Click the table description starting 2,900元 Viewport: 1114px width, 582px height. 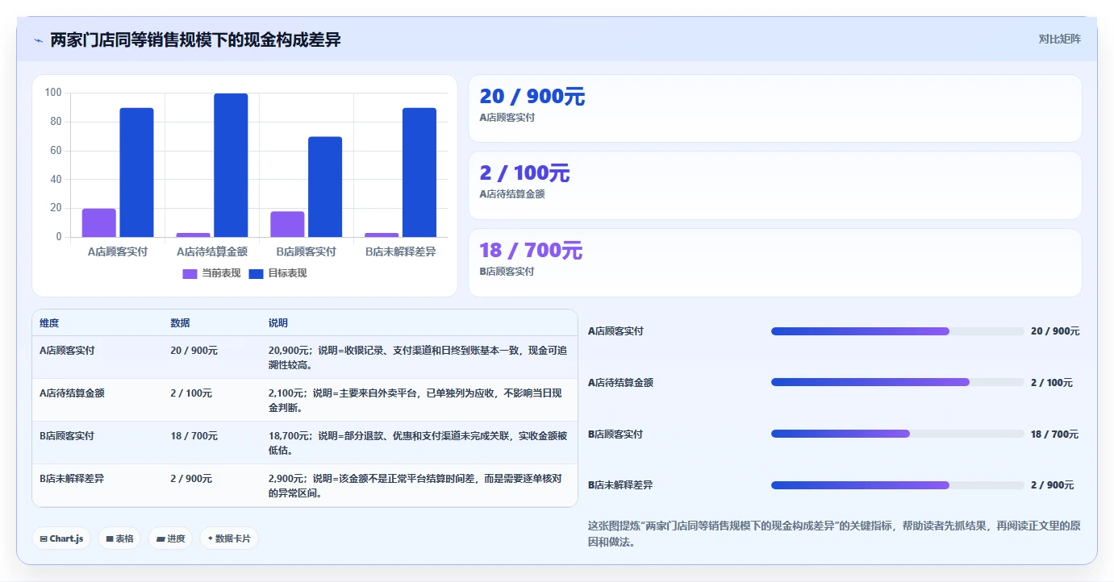[x=415, y=485]
